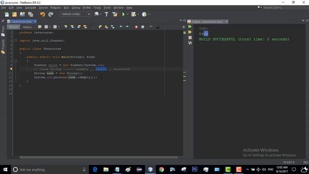Re-run the program in Output panel

click(x=190, y=27)
